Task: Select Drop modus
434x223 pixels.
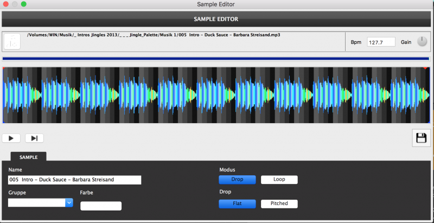Action: 237,180
